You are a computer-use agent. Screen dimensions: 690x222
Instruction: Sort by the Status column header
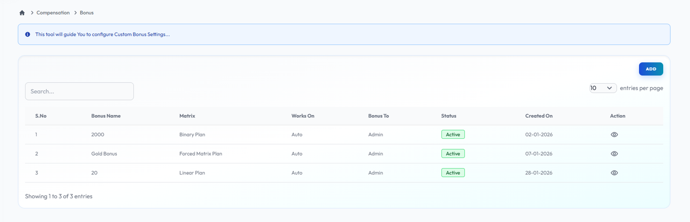[x=448, y=116]
